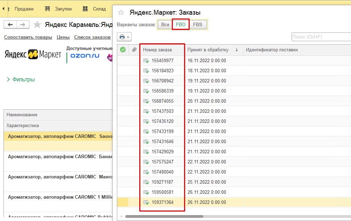Click the favorites star beside Яндекс Карамель title
Screen dimensions: 351x221
pyautogui.click(x=37, y=24)
